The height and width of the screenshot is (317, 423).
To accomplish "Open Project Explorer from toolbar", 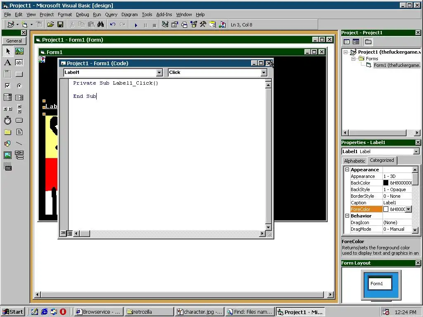I will (165, 25).
